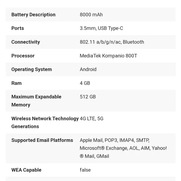181x181 pixels.
Task: Click the Ports specification label
Action: coord(18,28)
